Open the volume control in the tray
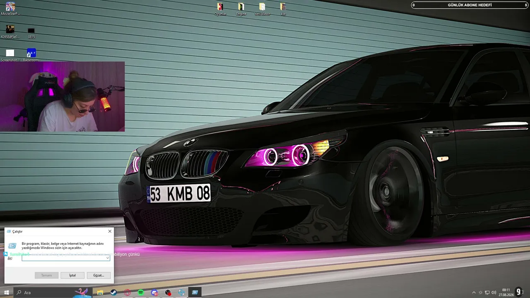This screenshot has height=298, width=530. click(494, 293)
